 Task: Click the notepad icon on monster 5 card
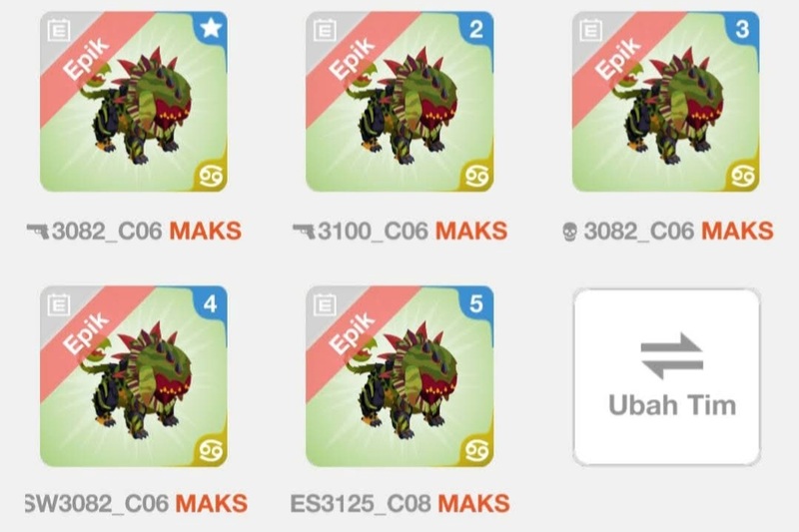tap(325, 304)
